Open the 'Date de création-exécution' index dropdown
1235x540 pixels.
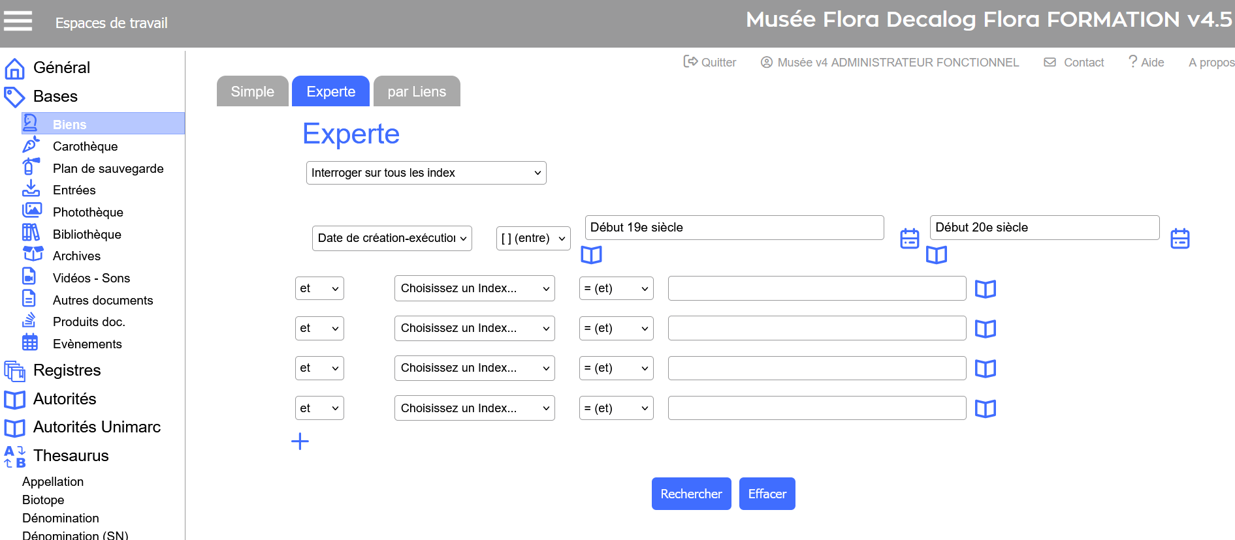pos(392,238)
